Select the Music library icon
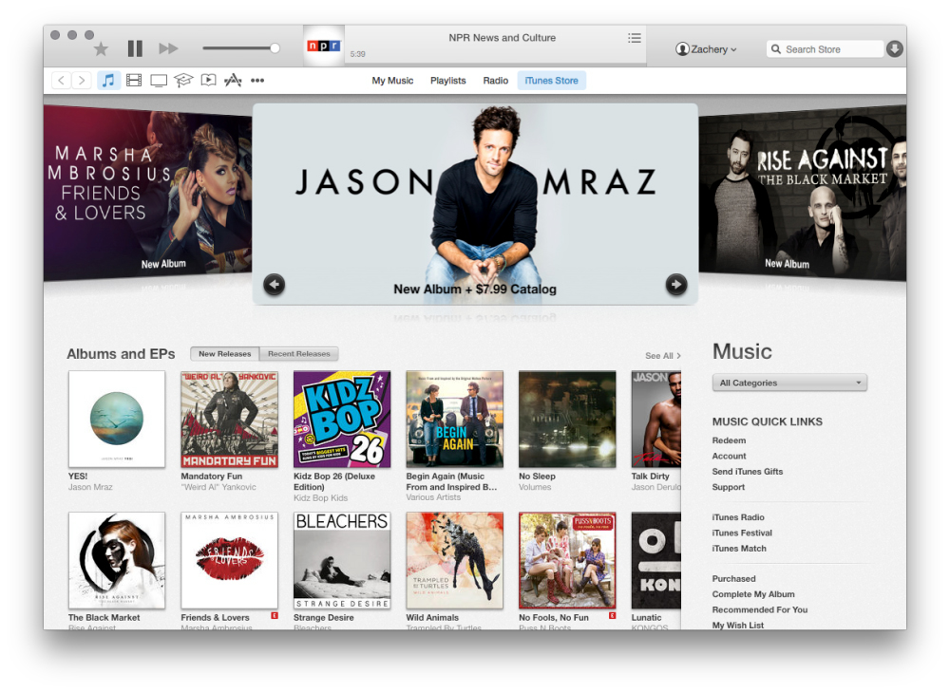The image size is (950, 692). pos(108,80)
